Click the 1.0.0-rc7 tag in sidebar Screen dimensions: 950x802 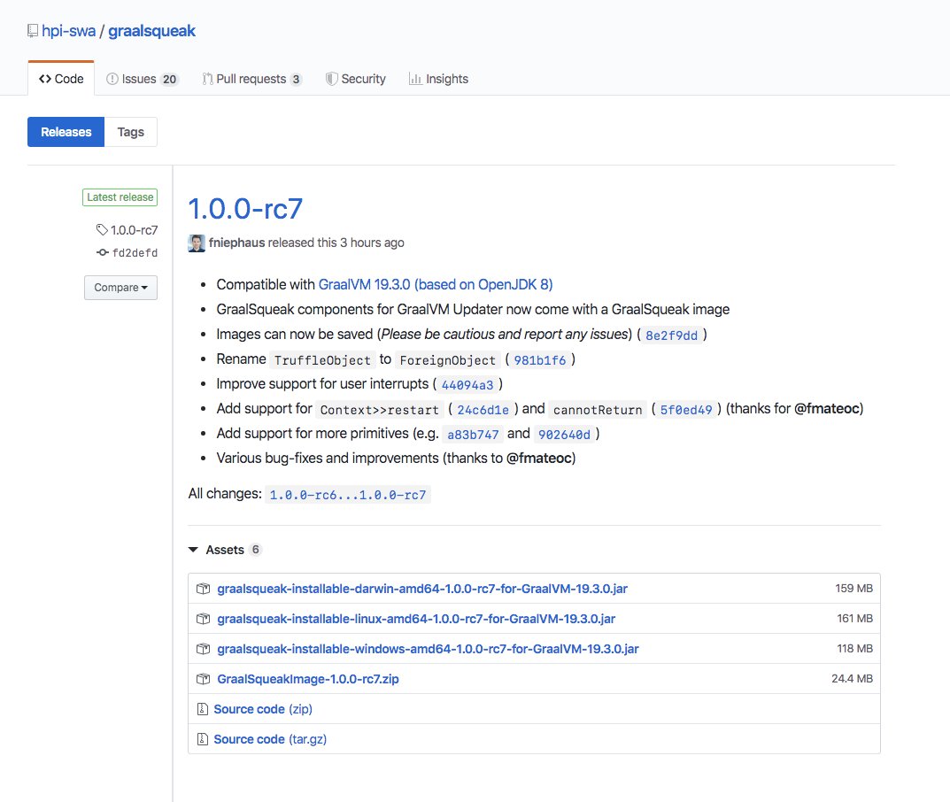pos(134,230)
